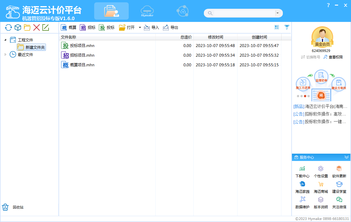Toggle the grid view icon

pyautogui.click(x=277, y=27)
